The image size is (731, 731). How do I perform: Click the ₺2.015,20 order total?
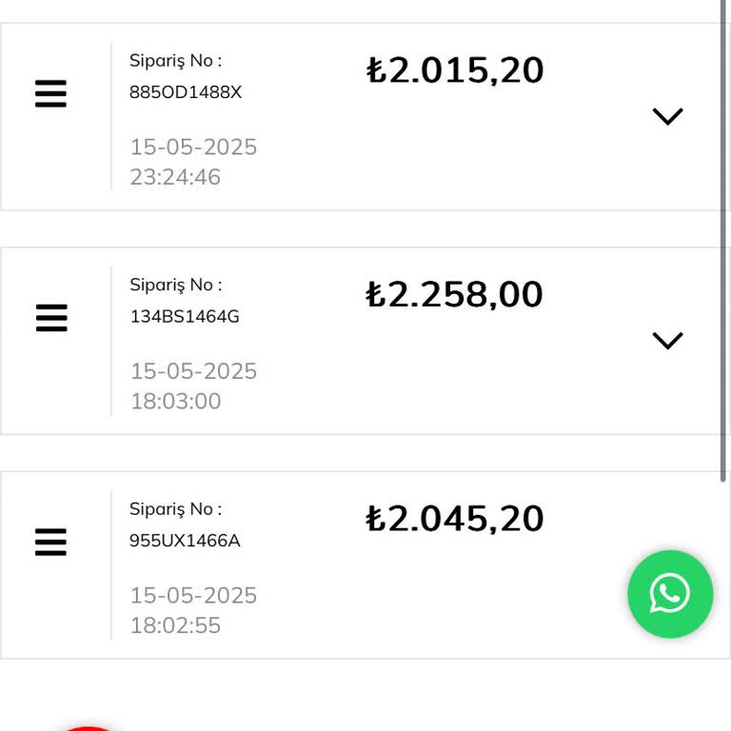point(455,70)
